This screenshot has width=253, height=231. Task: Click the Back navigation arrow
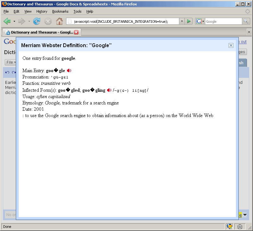tap(7, 21)
